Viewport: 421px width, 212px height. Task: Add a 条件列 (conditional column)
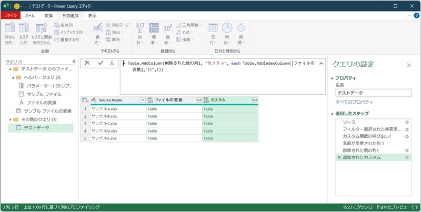point(63,25)
